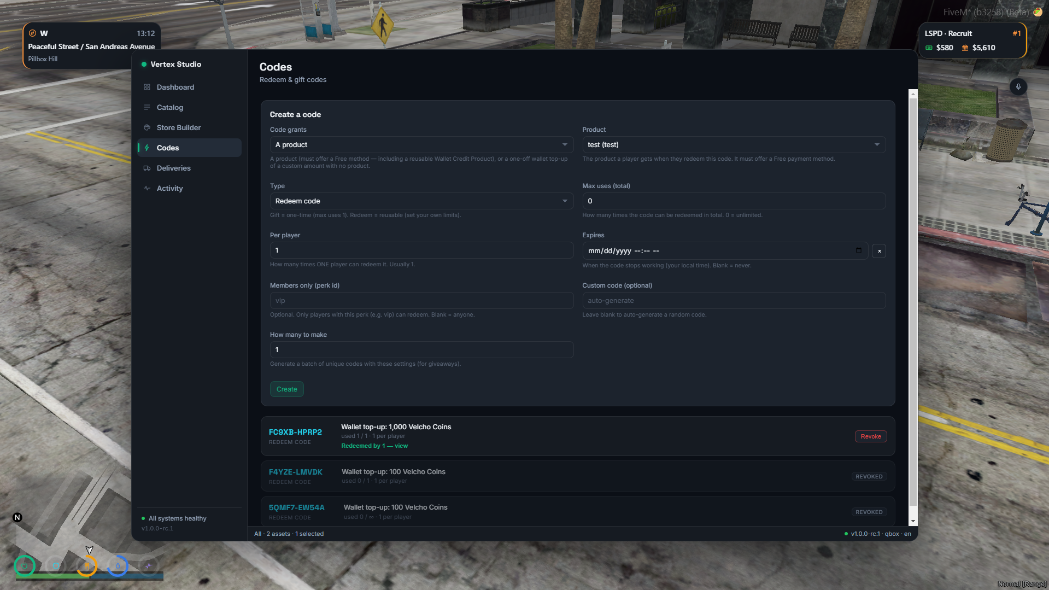Expand the Code grants dropdown
This screenshot has width=1049, height=590.
click(x=421, y=145)
